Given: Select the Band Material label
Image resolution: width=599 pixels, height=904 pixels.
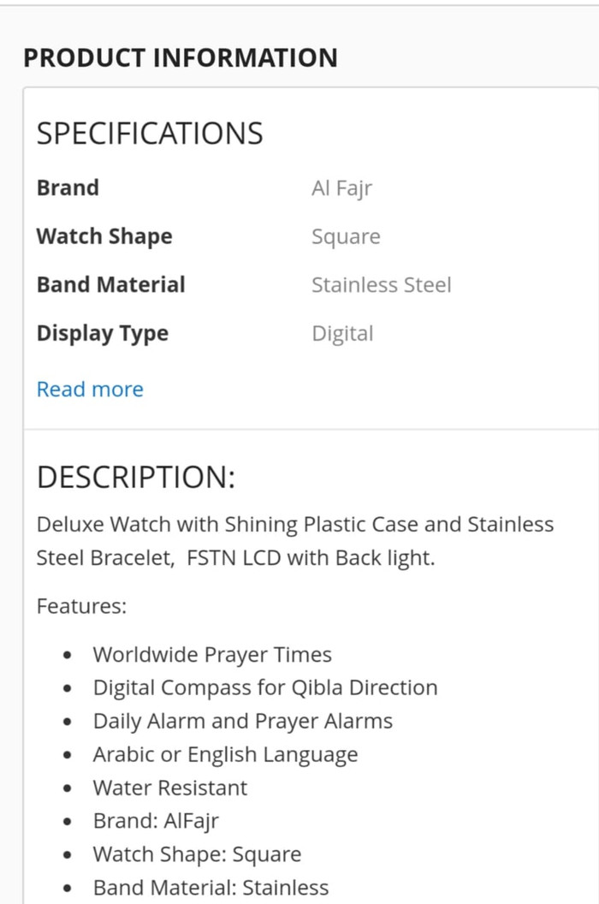Looking at the screenshot, I should tap(110, 285).
